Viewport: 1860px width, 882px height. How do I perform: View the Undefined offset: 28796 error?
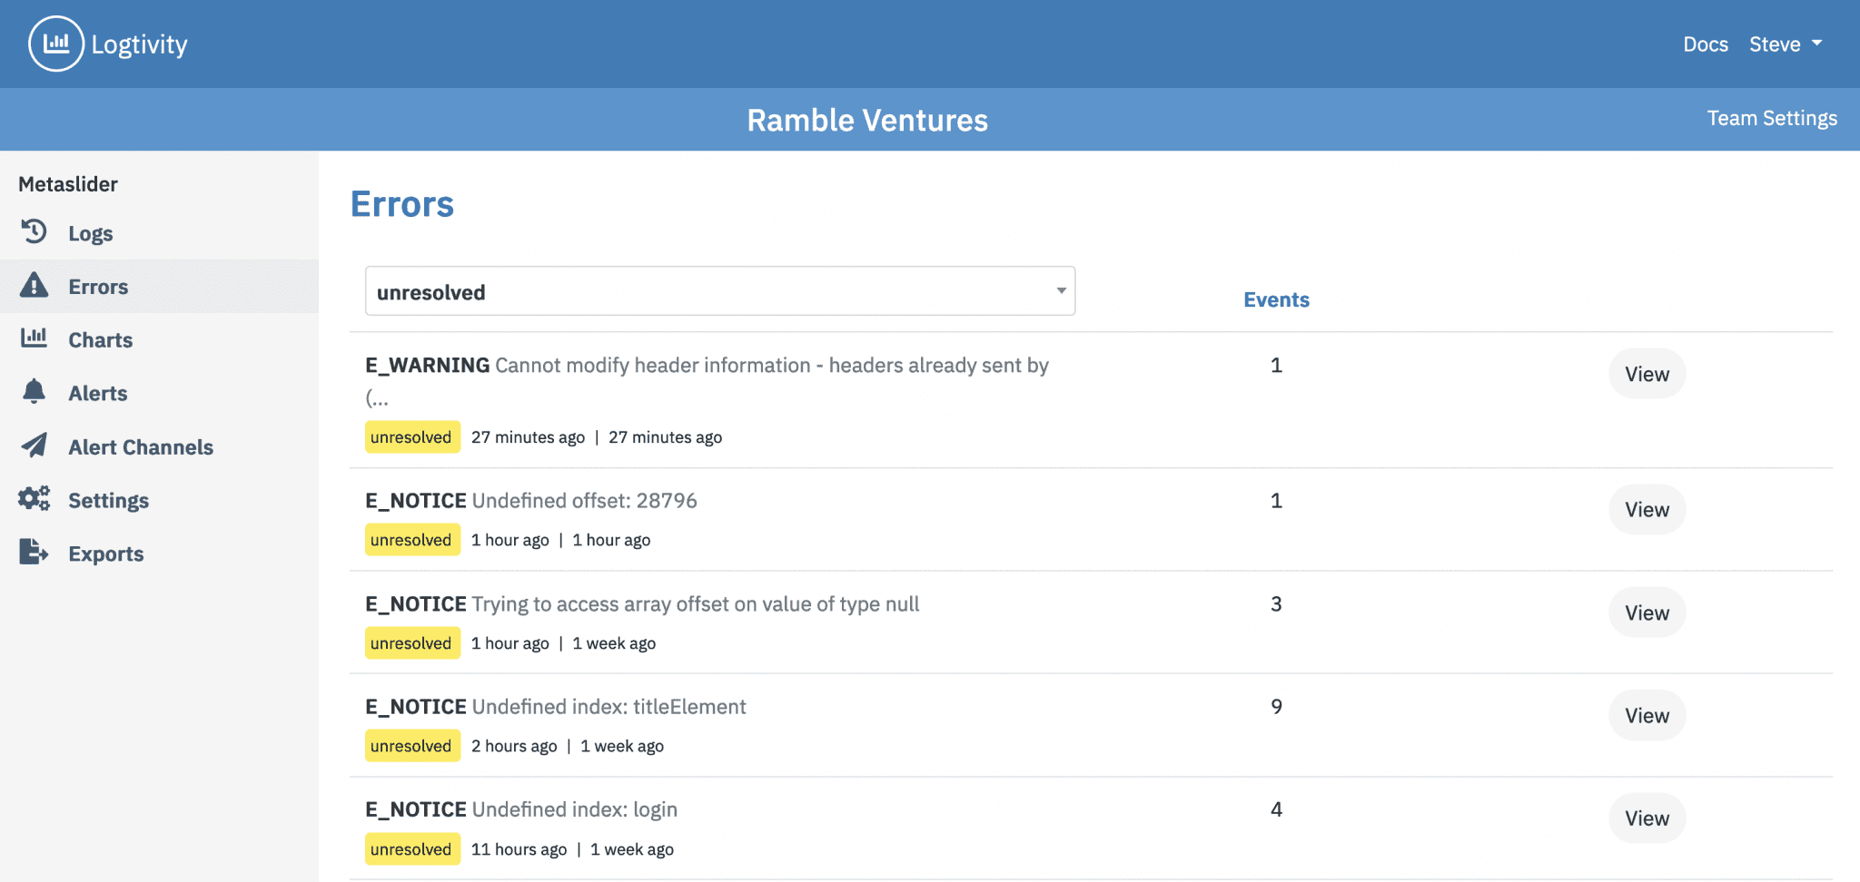click(x=1646, y=509)
